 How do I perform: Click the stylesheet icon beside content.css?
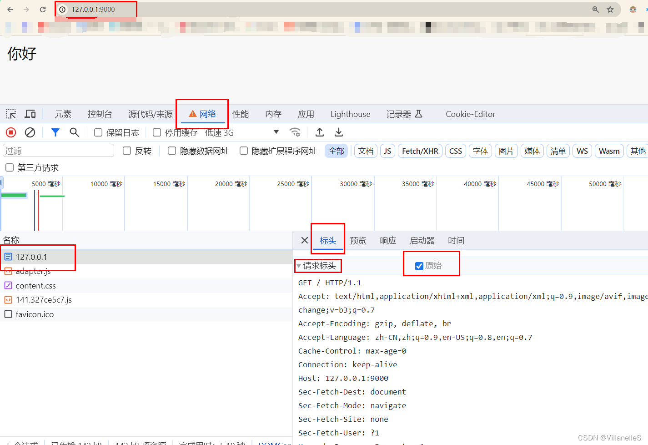pos(8,285)
